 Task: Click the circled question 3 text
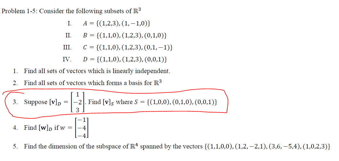115,102
